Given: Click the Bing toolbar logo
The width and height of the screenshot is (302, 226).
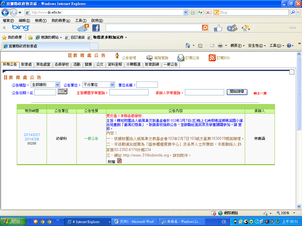Looking at the screenshot, I should point(21,28).
